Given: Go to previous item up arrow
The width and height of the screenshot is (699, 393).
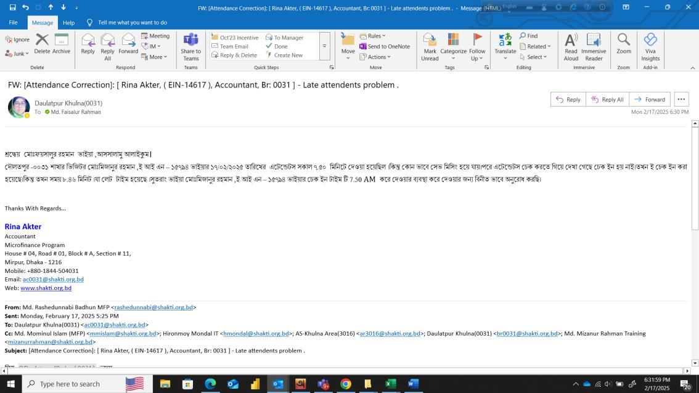Looking at the screenshot, I should (x=51, y=7).
